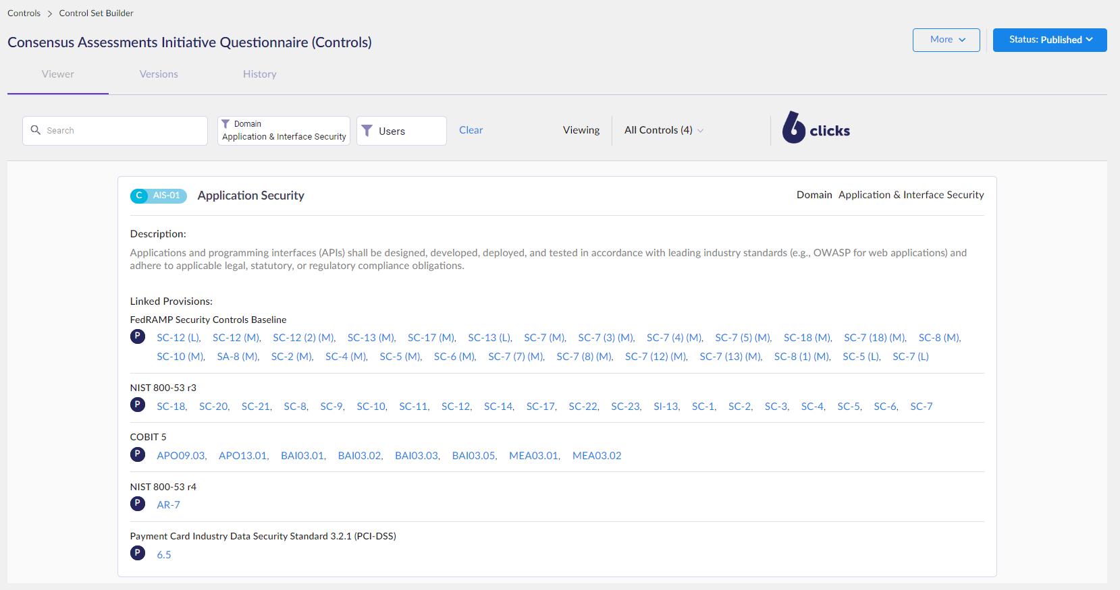Open the More dropdown menu

pyautogui.click(x=946, y=40)
